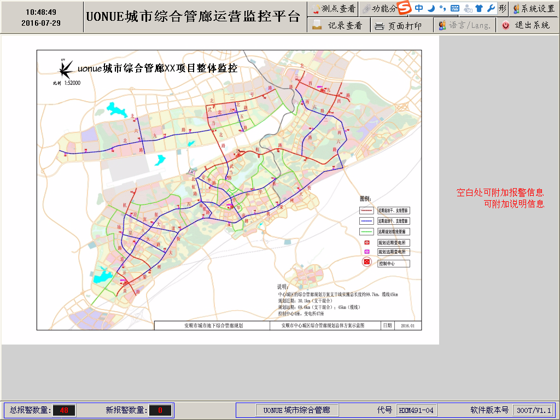Click the green cable corridor legend swatch

point(366,231)
